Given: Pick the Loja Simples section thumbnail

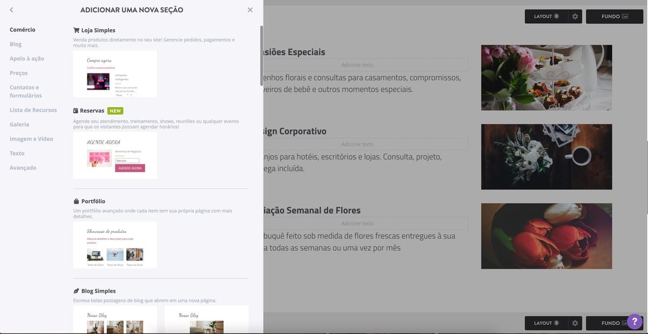Looking at the screenshot, I should click(x=115, y=74).
